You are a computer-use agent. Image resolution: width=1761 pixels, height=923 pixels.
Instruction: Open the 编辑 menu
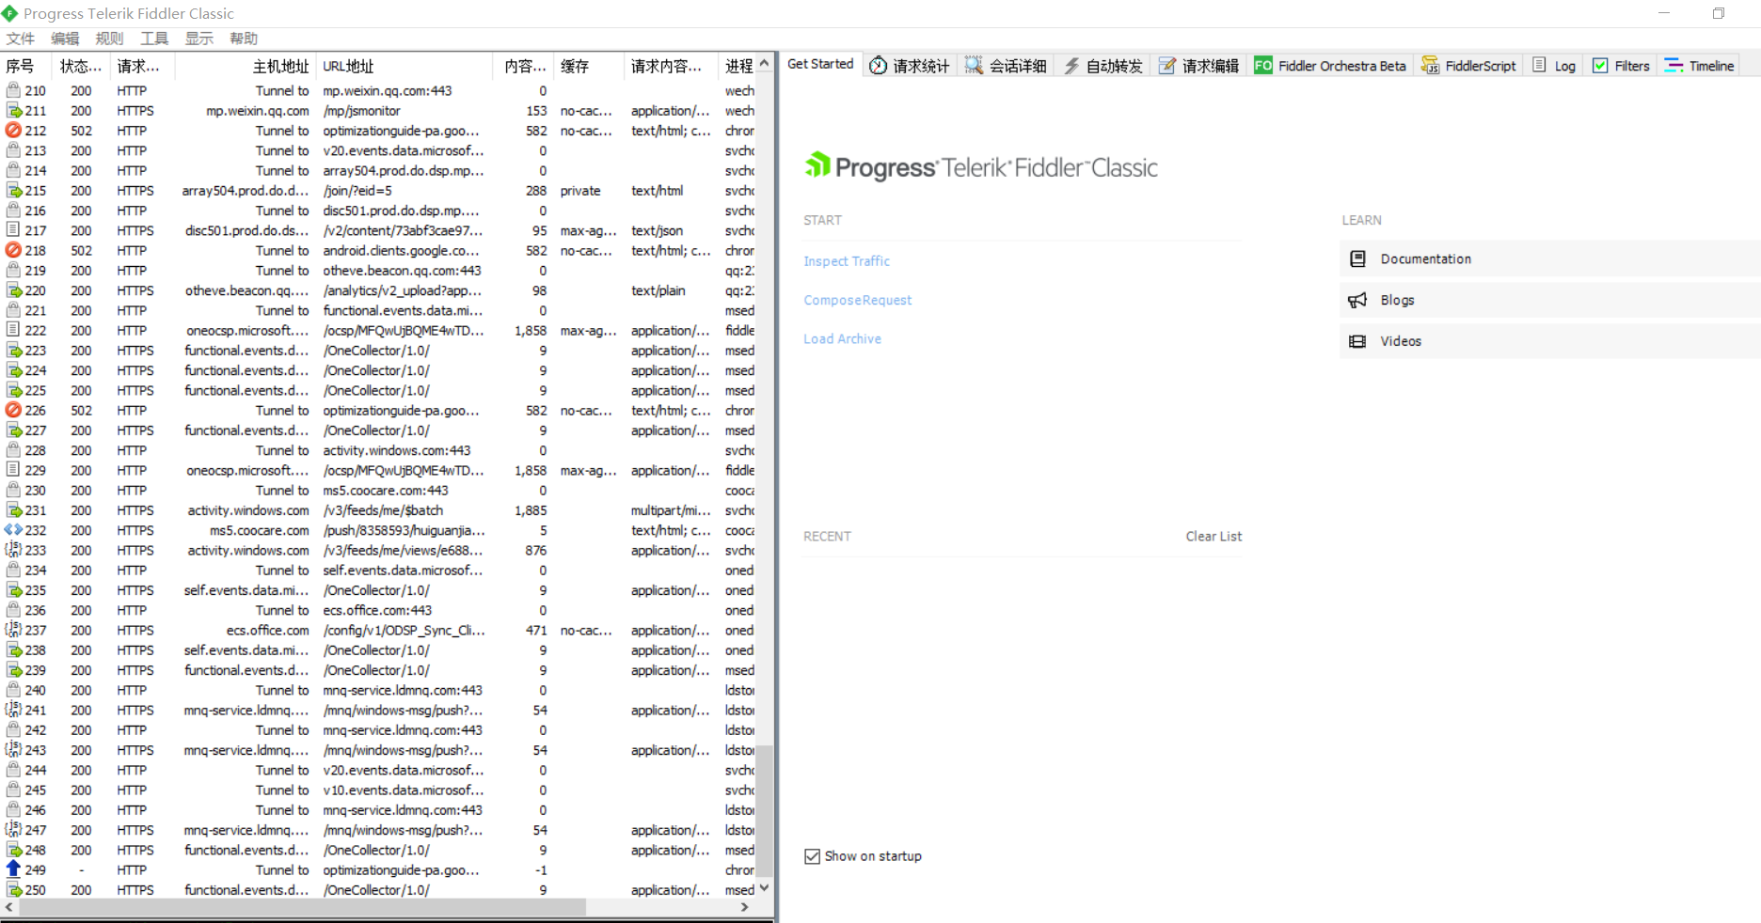coord(65,39)
